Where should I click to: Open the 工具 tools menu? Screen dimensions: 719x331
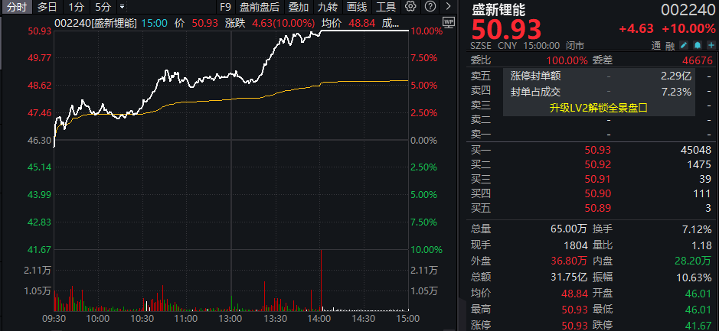point(386,7)
